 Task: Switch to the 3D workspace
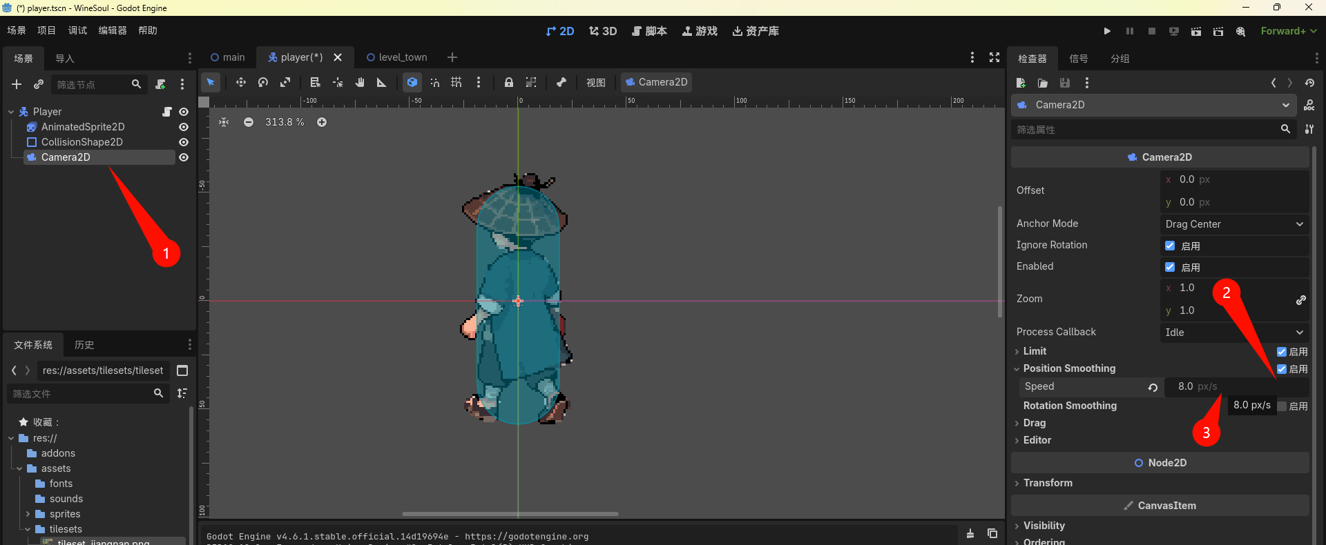pos(603,31)
